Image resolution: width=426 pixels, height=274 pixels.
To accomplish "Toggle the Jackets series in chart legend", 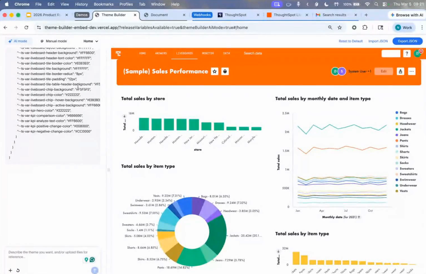I will click(x=405, y=129).
